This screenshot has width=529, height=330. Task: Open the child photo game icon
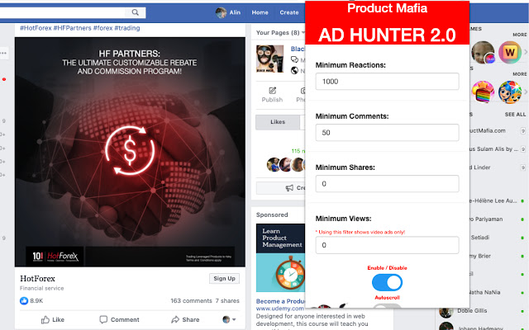pos(483,52)
